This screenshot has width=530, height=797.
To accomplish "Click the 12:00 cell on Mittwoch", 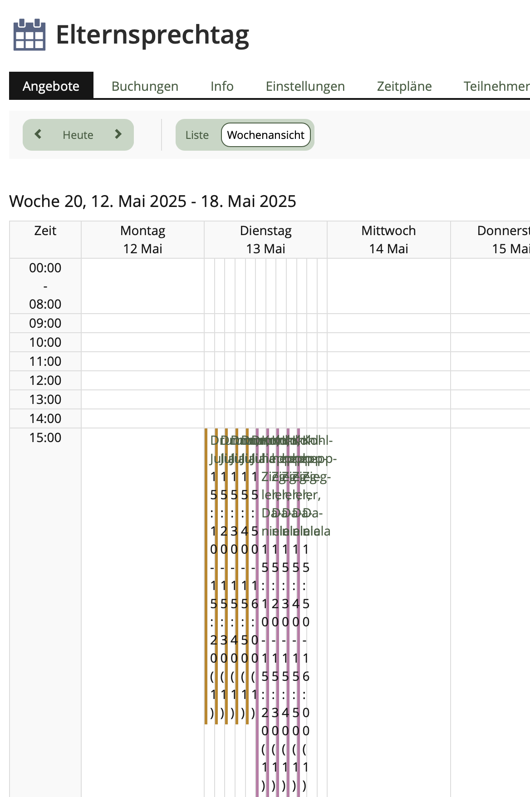I will (x=389, y=380).
